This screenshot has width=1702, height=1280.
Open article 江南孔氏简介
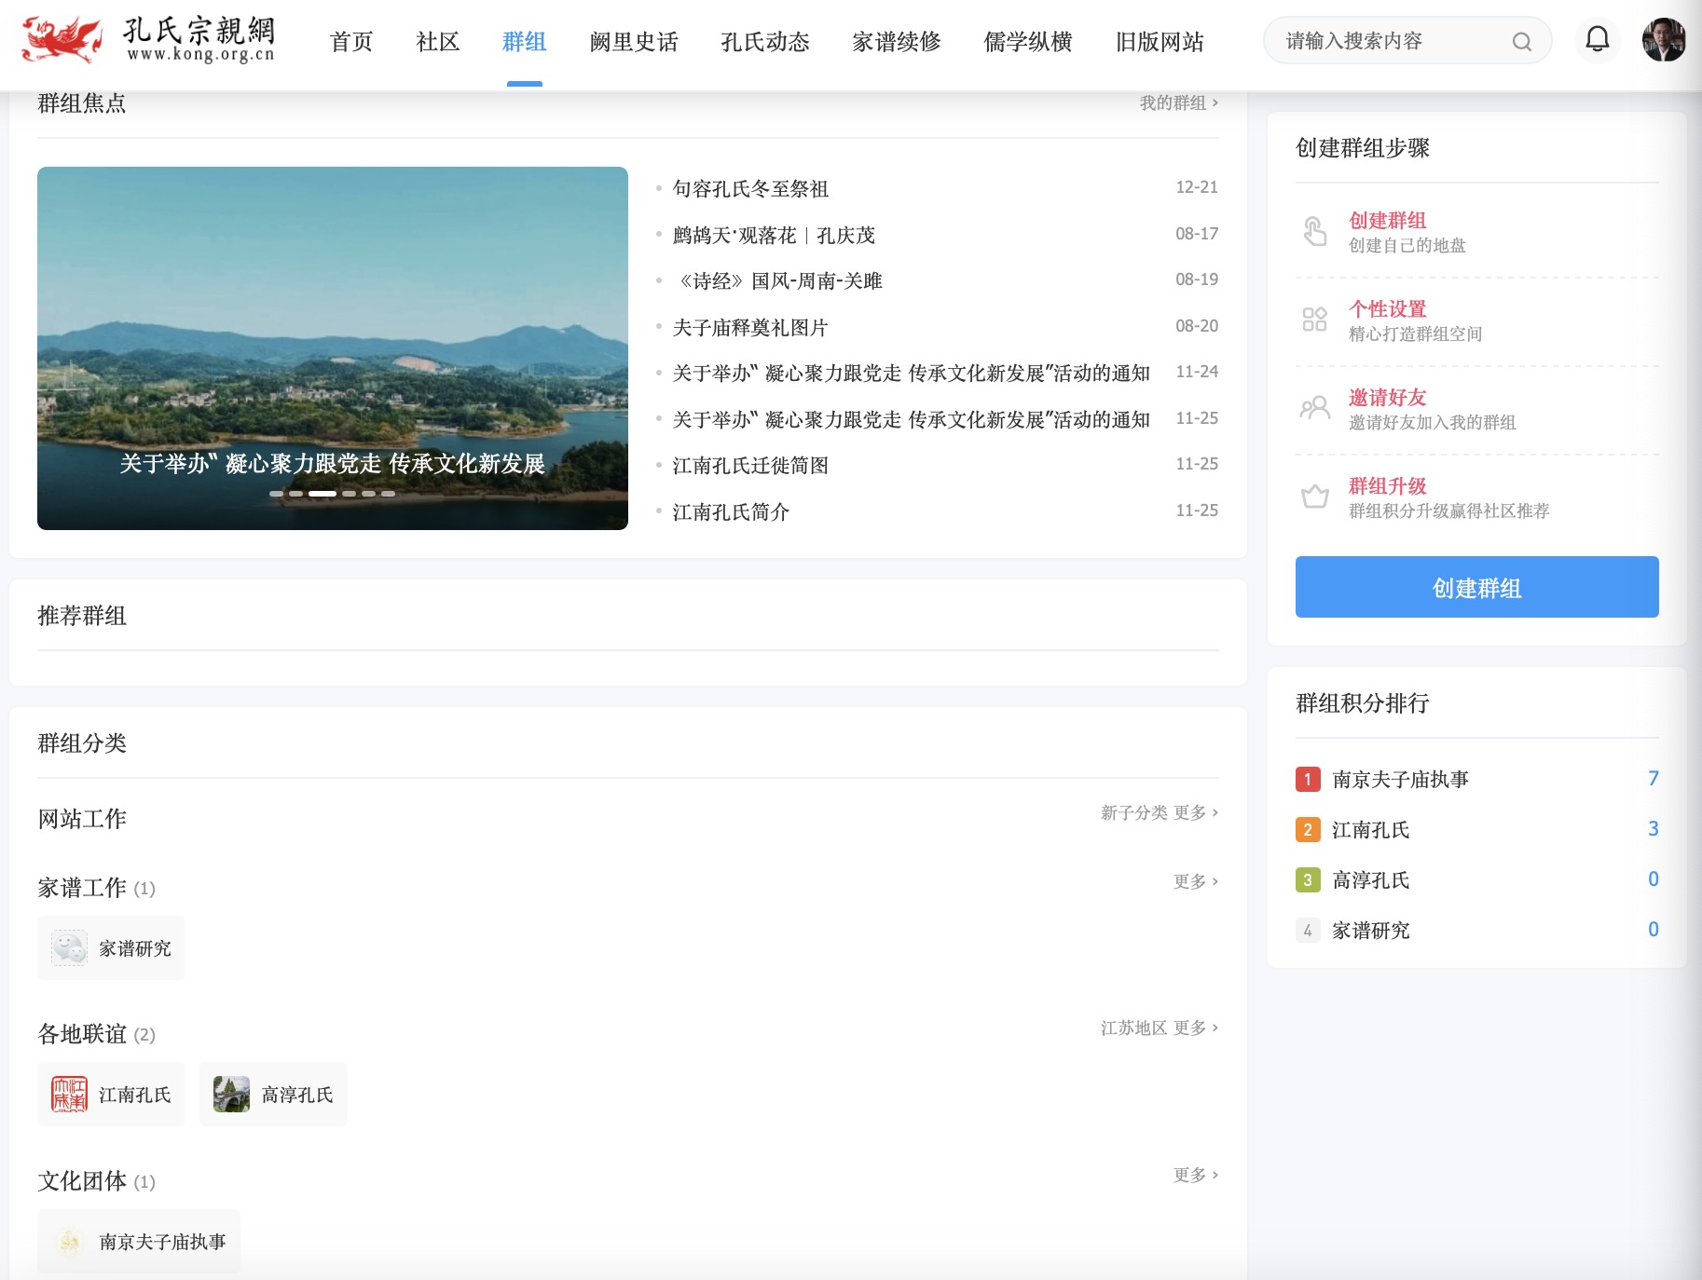pyautogui.click(x=731, y=511)
